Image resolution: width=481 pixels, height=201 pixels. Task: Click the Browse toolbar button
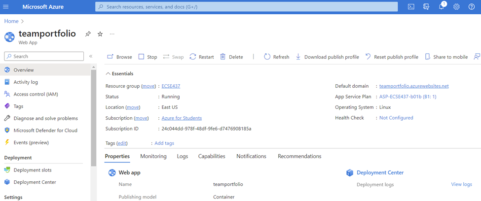(119, 57)
